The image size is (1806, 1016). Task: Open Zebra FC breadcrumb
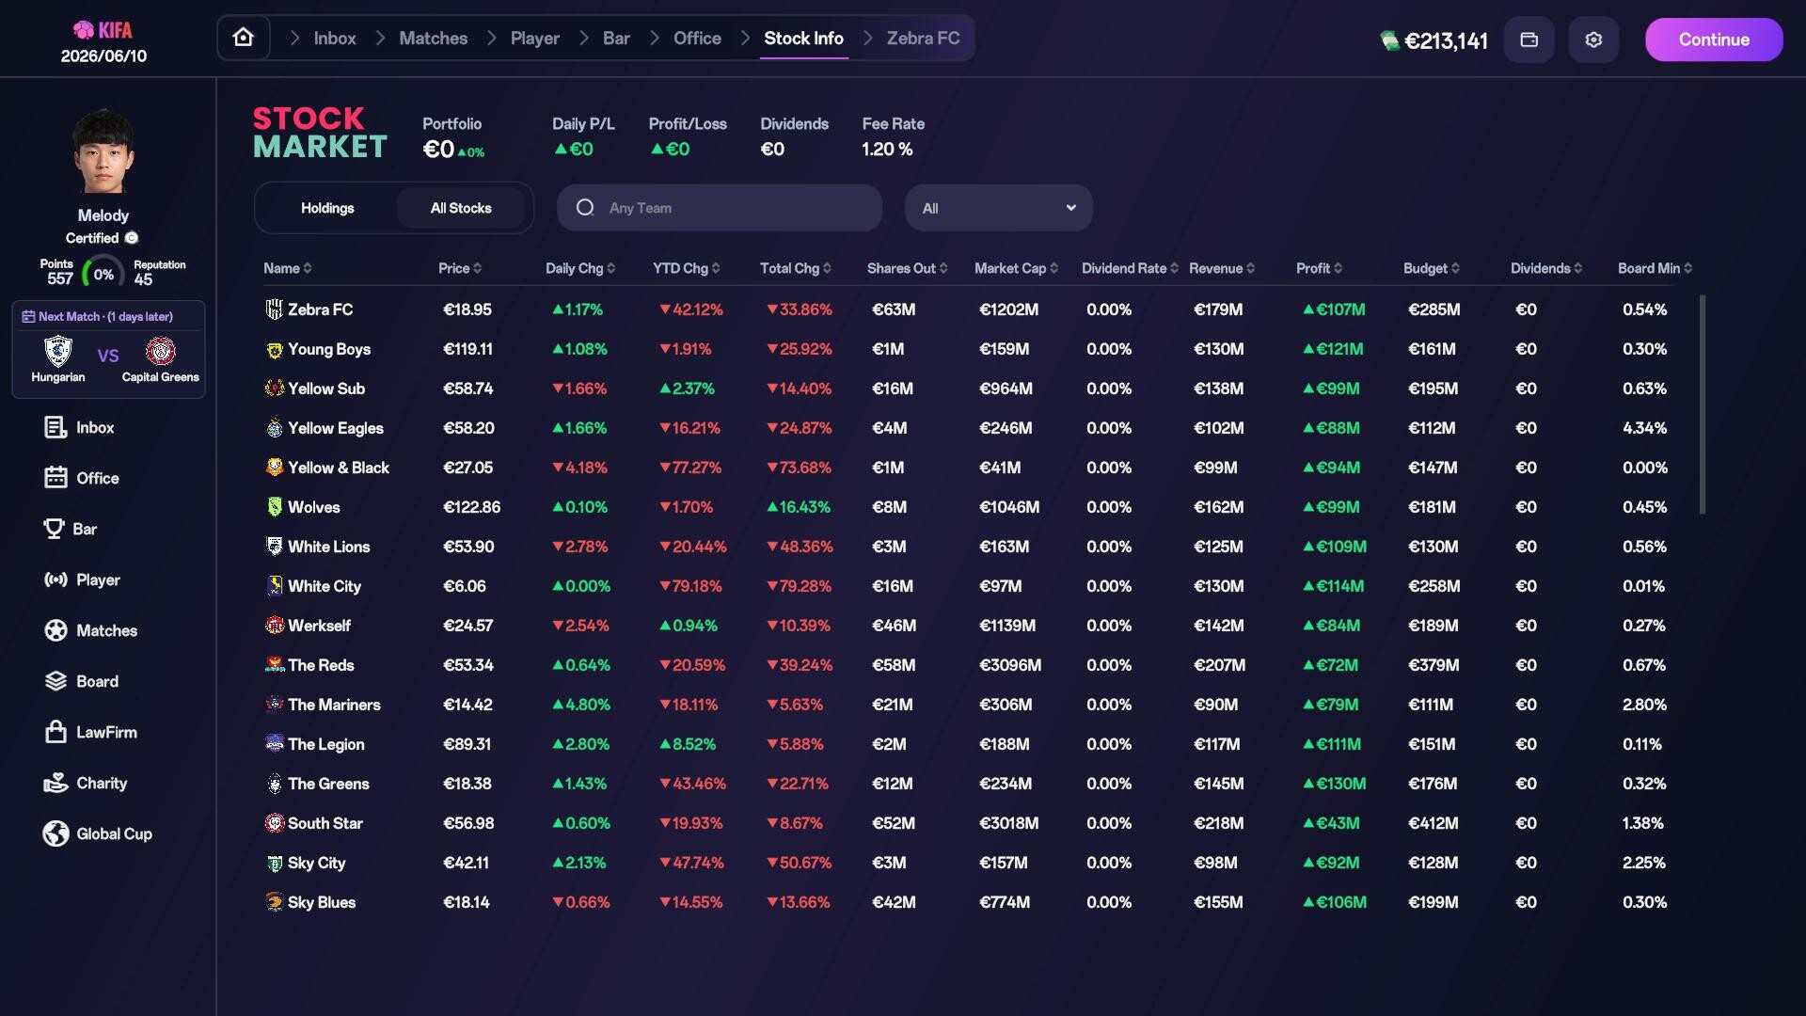(x=923, y=39)
